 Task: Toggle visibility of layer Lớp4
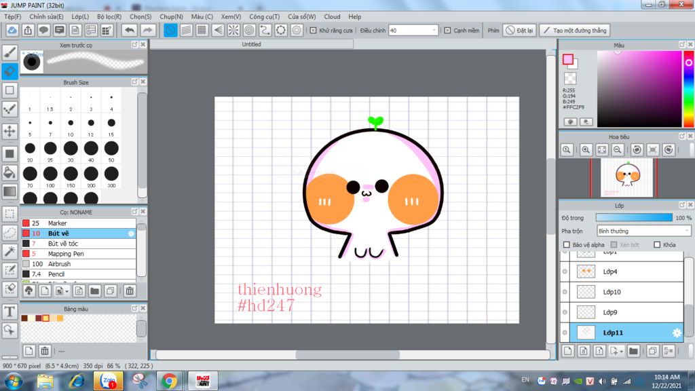click(x=565, y=272)
